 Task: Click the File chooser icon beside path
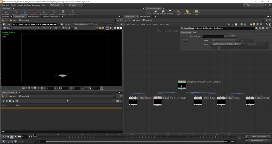coord(62,25)
